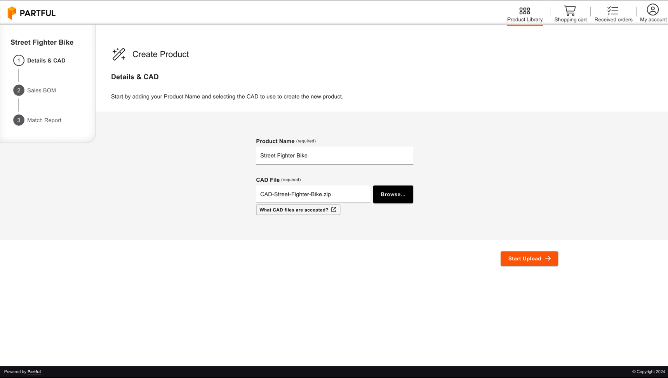This screenshot has height=378, width=668.
Task: View Received orders checklist icon
Action: 613,10
